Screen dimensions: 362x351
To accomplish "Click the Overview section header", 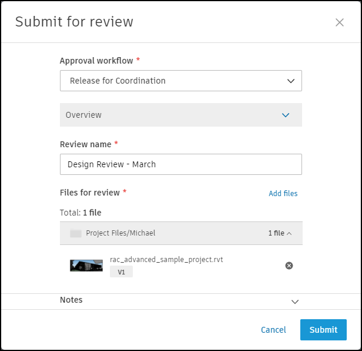I will 83,115.
